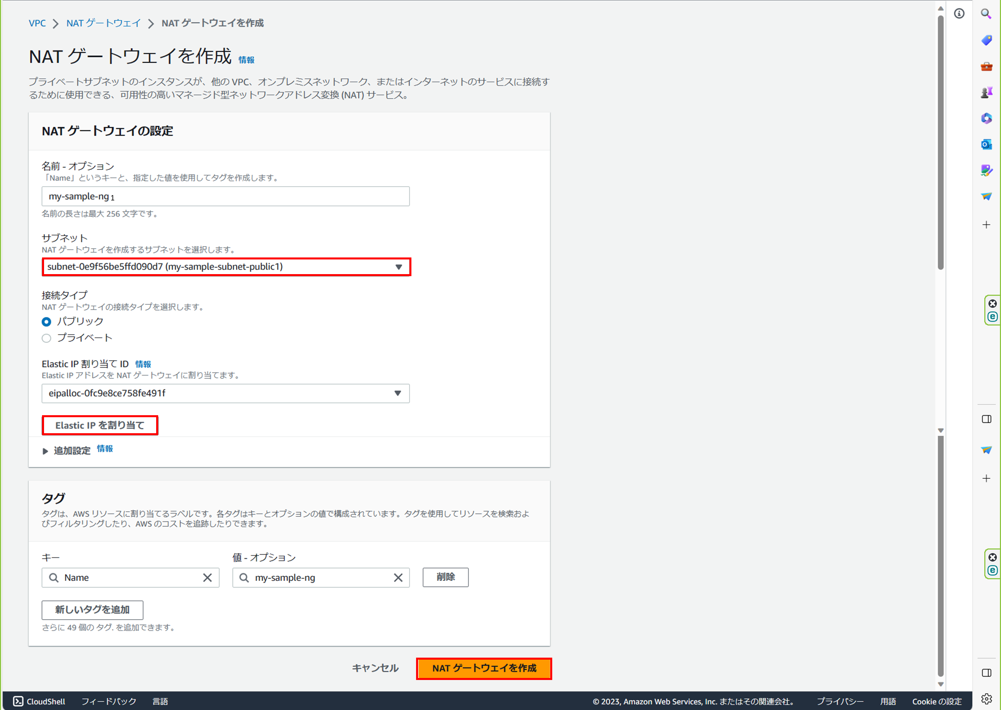This screenshot has height=710, width=1001.
Task: Open the Outlook sidebar icon
Action: tap(986, 144)
